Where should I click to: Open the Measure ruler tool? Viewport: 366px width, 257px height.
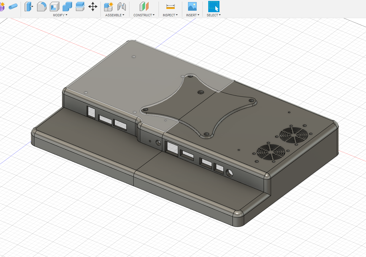pos(170,6)
